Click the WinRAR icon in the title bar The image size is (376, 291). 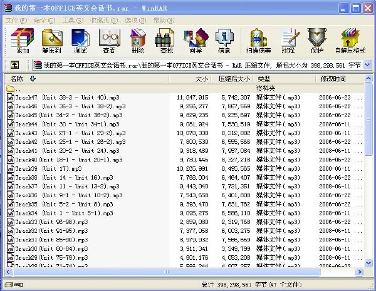[8, 8]
